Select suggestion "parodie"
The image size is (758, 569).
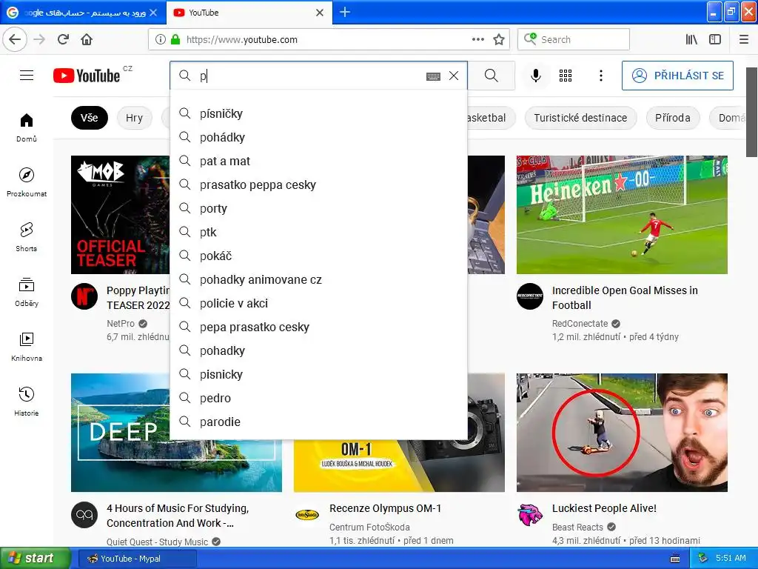tap(318, 422)
